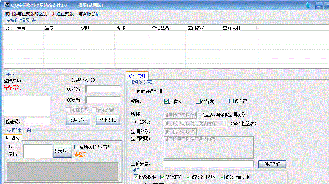This screenshot has height=184, width=329.
Task: Click the 空间名称 column header
Action: click(203, 28)
